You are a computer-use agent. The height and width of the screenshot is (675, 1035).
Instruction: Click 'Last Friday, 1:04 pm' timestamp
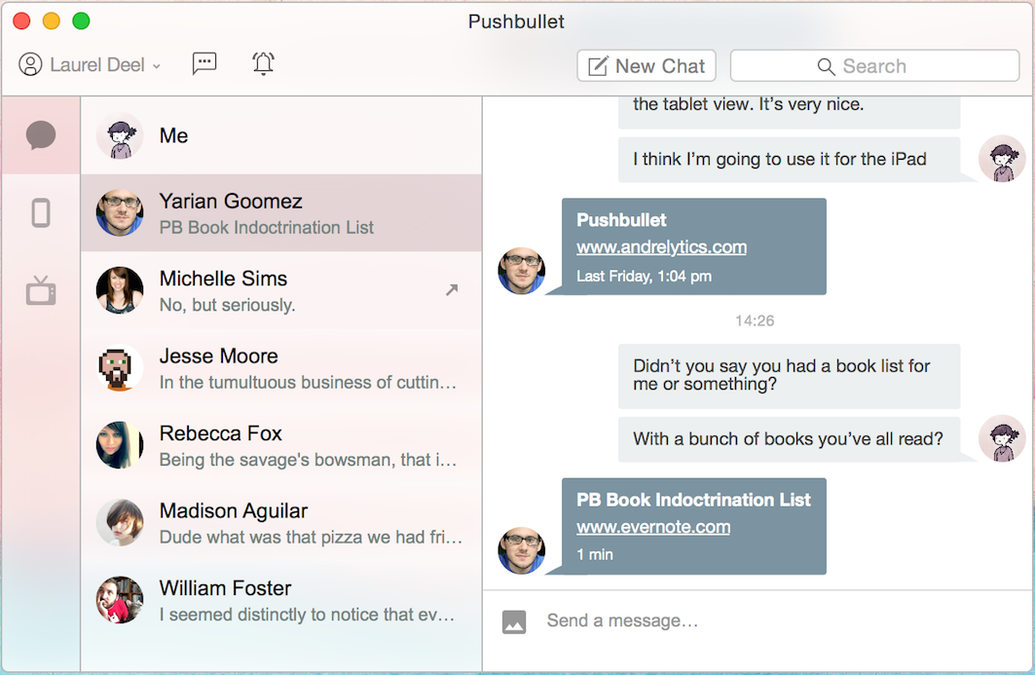pos(645,276)
